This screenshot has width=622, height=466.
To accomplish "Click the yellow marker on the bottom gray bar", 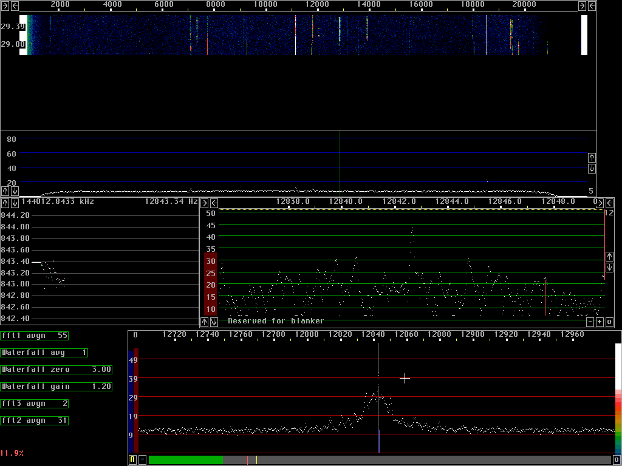I will (x=257, y=460).
